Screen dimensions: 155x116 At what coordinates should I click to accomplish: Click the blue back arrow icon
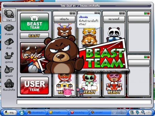tap(22, 112)
